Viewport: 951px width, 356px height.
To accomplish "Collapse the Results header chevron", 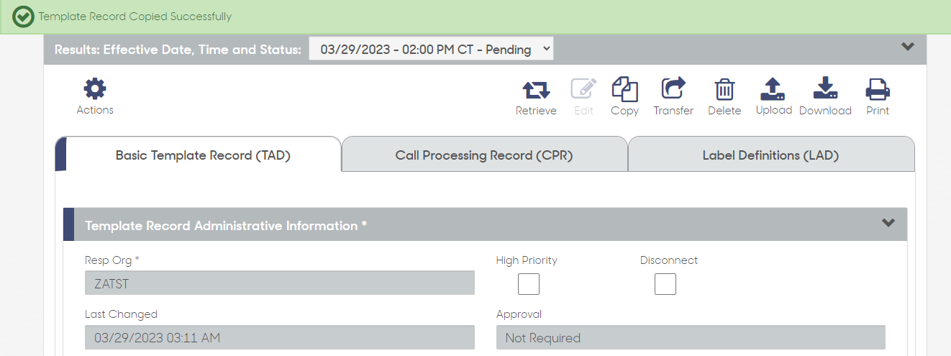I will click(x=908, y=47).
